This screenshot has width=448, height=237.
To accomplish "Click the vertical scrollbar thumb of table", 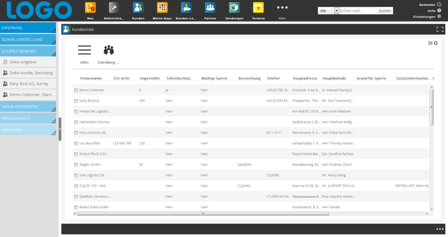I will [431, 107].
